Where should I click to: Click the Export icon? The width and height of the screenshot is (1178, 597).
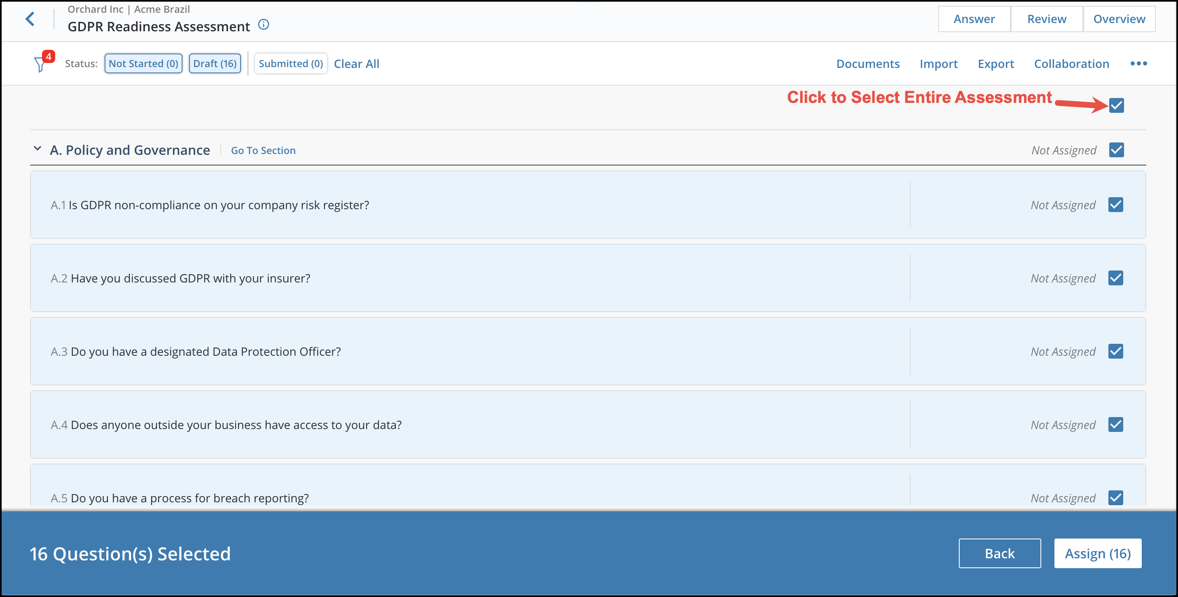coord(996,63)
